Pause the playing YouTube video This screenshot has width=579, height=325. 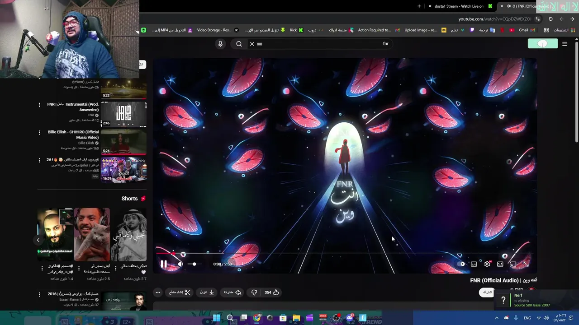pos(164,265)
